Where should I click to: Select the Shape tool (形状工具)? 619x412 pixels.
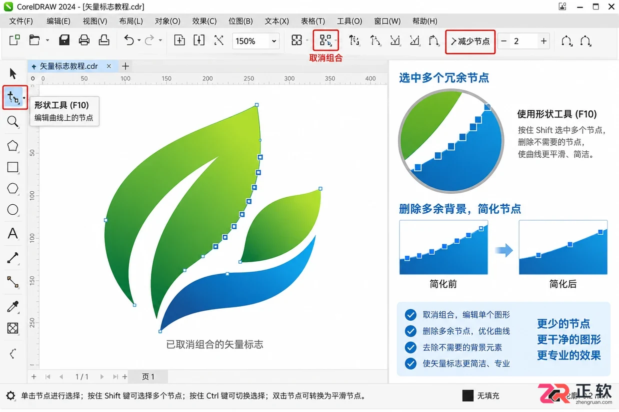13,97
